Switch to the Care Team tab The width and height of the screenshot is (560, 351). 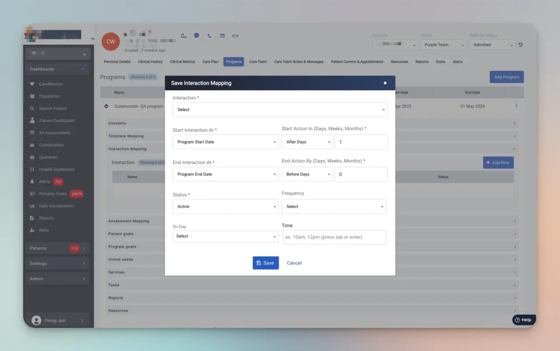point(258,62)
